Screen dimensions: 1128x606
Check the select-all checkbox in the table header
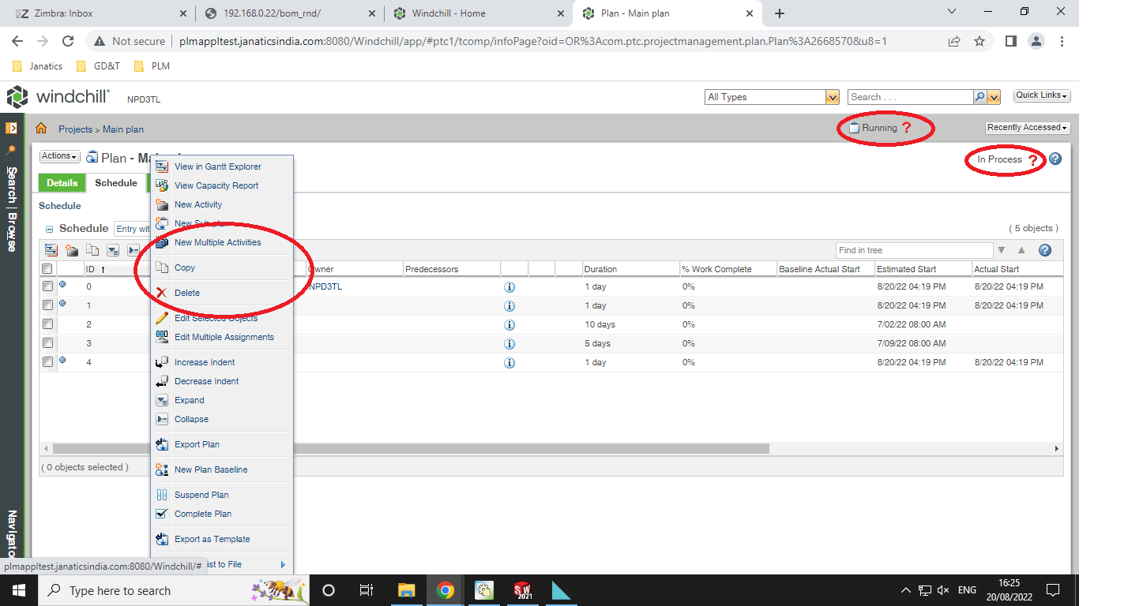point(47,268)
